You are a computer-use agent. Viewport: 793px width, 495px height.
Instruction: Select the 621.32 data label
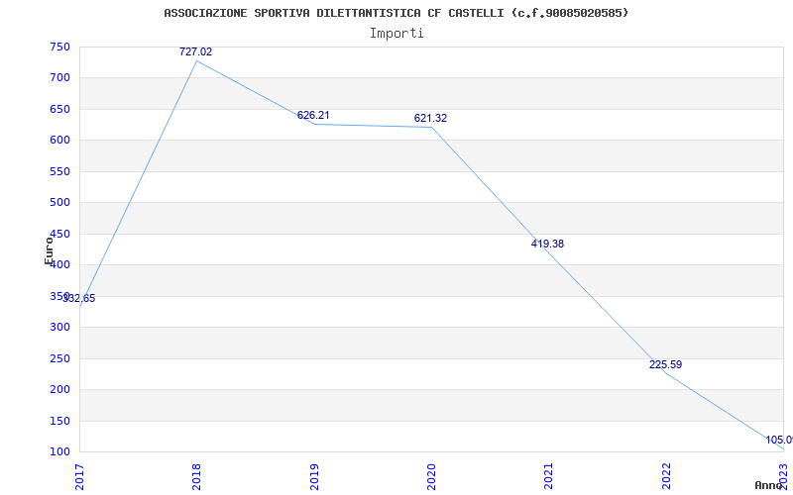[x=430, y=118]
